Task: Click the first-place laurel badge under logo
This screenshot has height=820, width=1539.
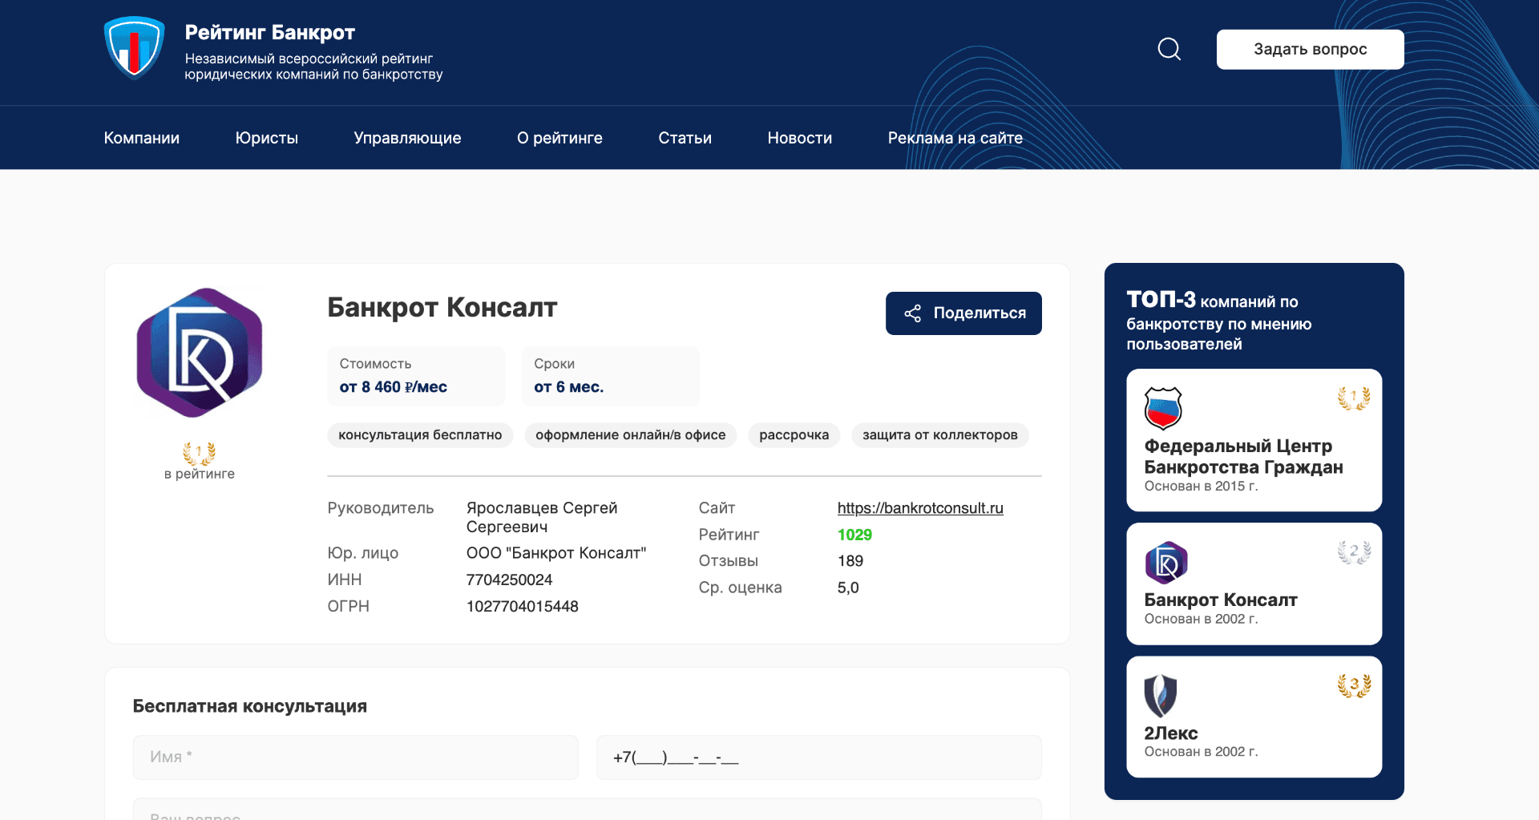Action: (x=199, y=454)
